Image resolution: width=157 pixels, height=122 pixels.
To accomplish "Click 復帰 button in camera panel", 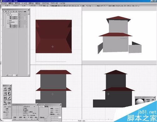I will pyautogui.click(x=20, y=117).
